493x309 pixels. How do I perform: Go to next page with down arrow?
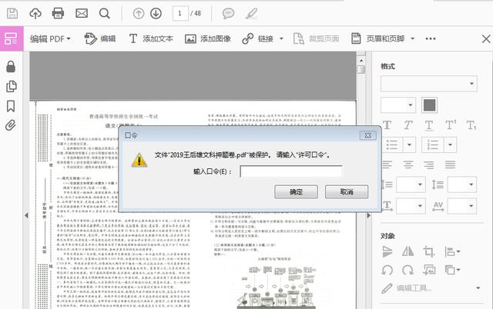coord(156,13)
